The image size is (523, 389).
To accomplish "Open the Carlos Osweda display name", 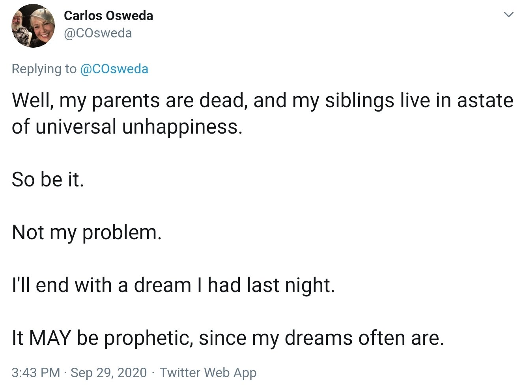I will pos(108,16).
